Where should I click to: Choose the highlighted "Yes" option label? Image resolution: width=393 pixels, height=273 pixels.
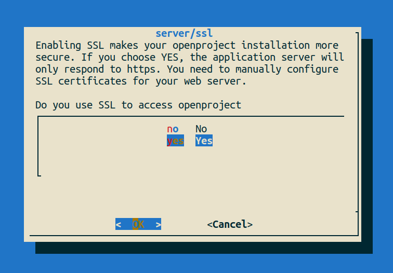pyautogui.click(x=204, y=141)
